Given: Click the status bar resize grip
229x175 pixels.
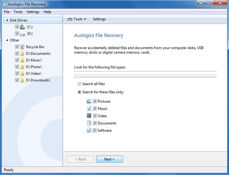Looking at the screenshot, I should coord(226,171).
